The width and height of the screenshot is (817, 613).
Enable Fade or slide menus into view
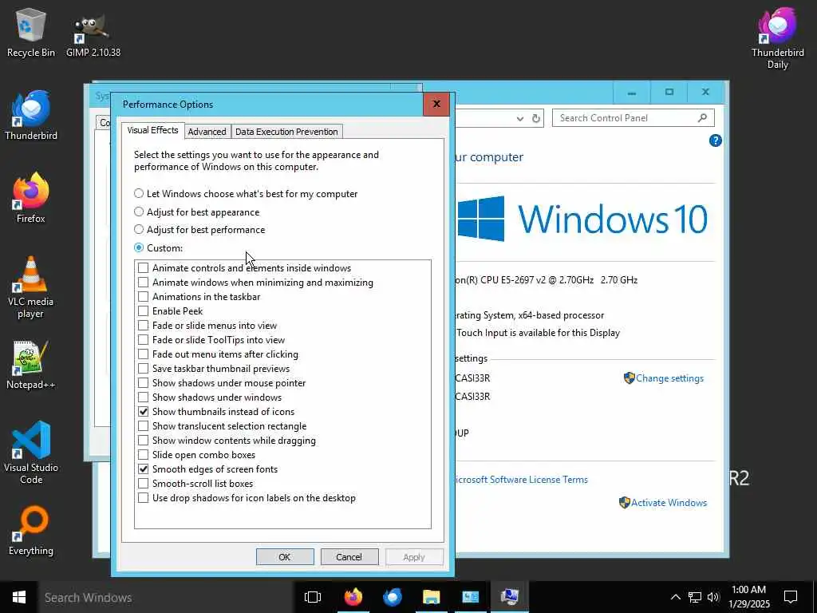(144, 326)
